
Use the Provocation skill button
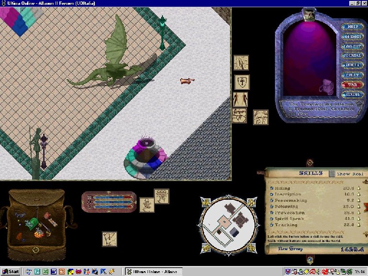[x=272, y=213]
